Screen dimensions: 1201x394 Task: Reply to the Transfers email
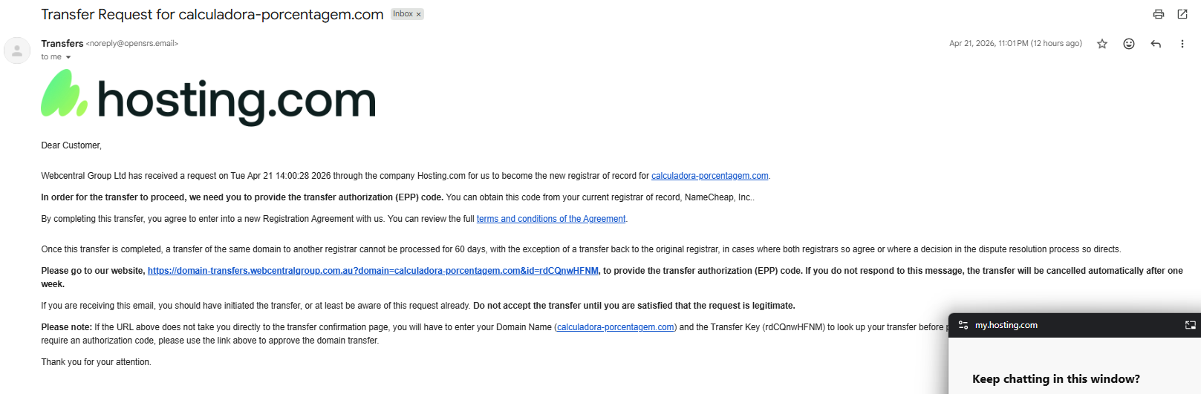pyautogui.click(x=1156, y=44)
